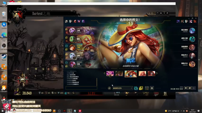Viewport: 202px width, 113px height.
Task: Open the ward skin selector icon
Action: pos(147,88)
